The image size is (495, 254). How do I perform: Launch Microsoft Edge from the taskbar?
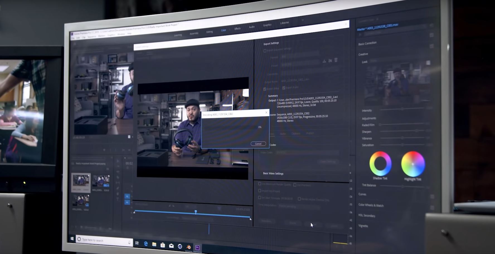pyautogui.click(x=145, y=244)
